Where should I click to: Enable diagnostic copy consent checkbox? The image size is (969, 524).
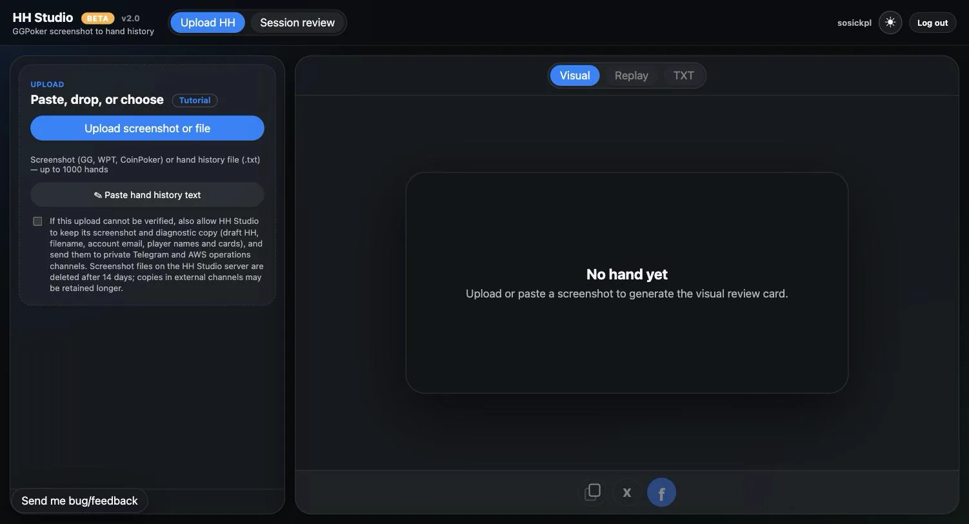[37, 221]
